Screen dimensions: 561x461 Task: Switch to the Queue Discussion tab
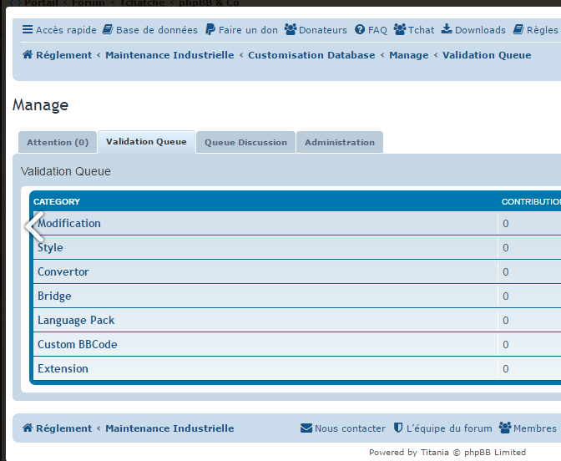pos(245,143)
